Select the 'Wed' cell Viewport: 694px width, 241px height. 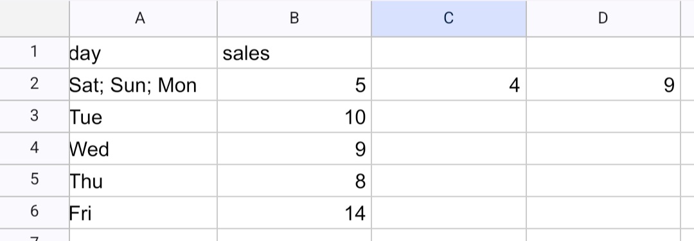(143, 148)
